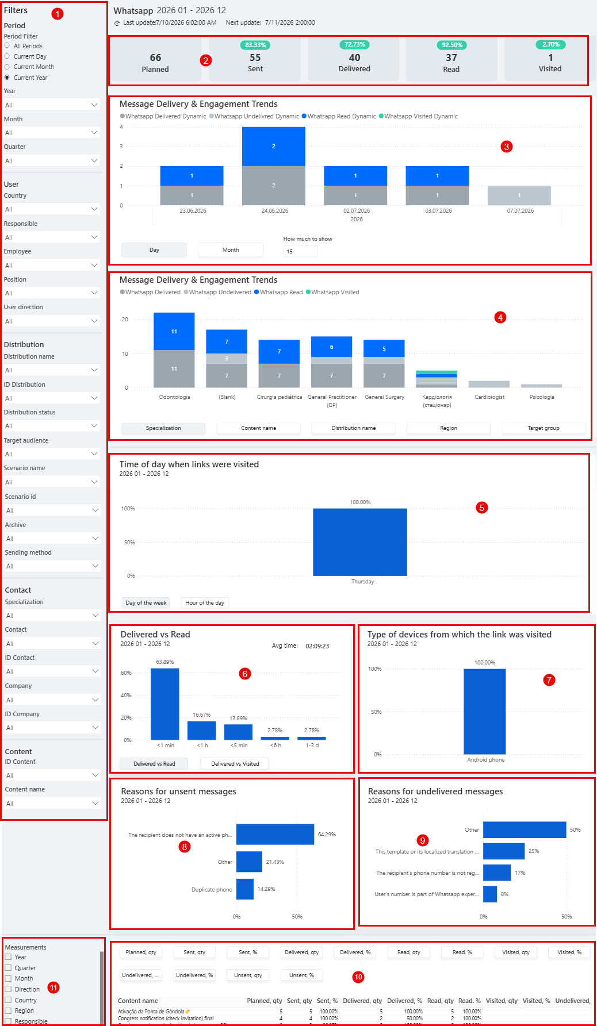
Task: Tick the Country checkbox in Measurements
Action: click(8, 1000)
